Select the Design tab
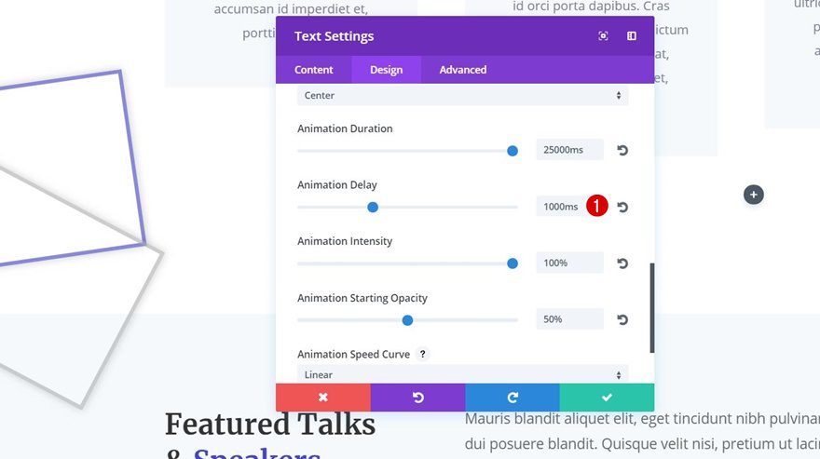820x459 pixels. [387, 70]
